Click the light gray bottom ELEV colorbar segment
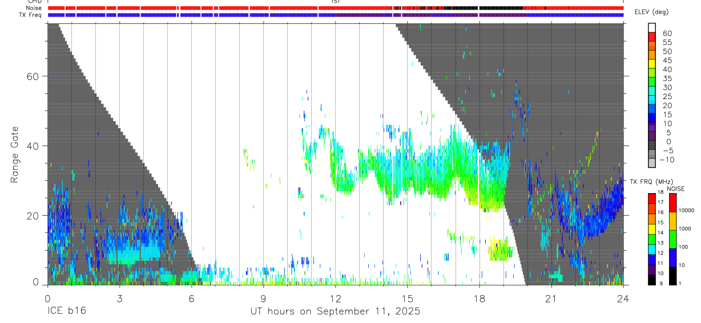 pyautogui.click(x=652, y=164)
